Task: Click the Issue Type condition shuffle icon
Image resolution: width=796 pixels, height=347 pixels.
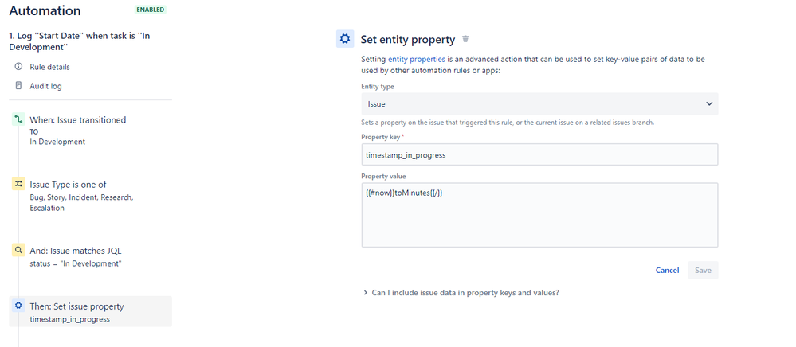Action: pyautogui.click(x=18, y=185)
